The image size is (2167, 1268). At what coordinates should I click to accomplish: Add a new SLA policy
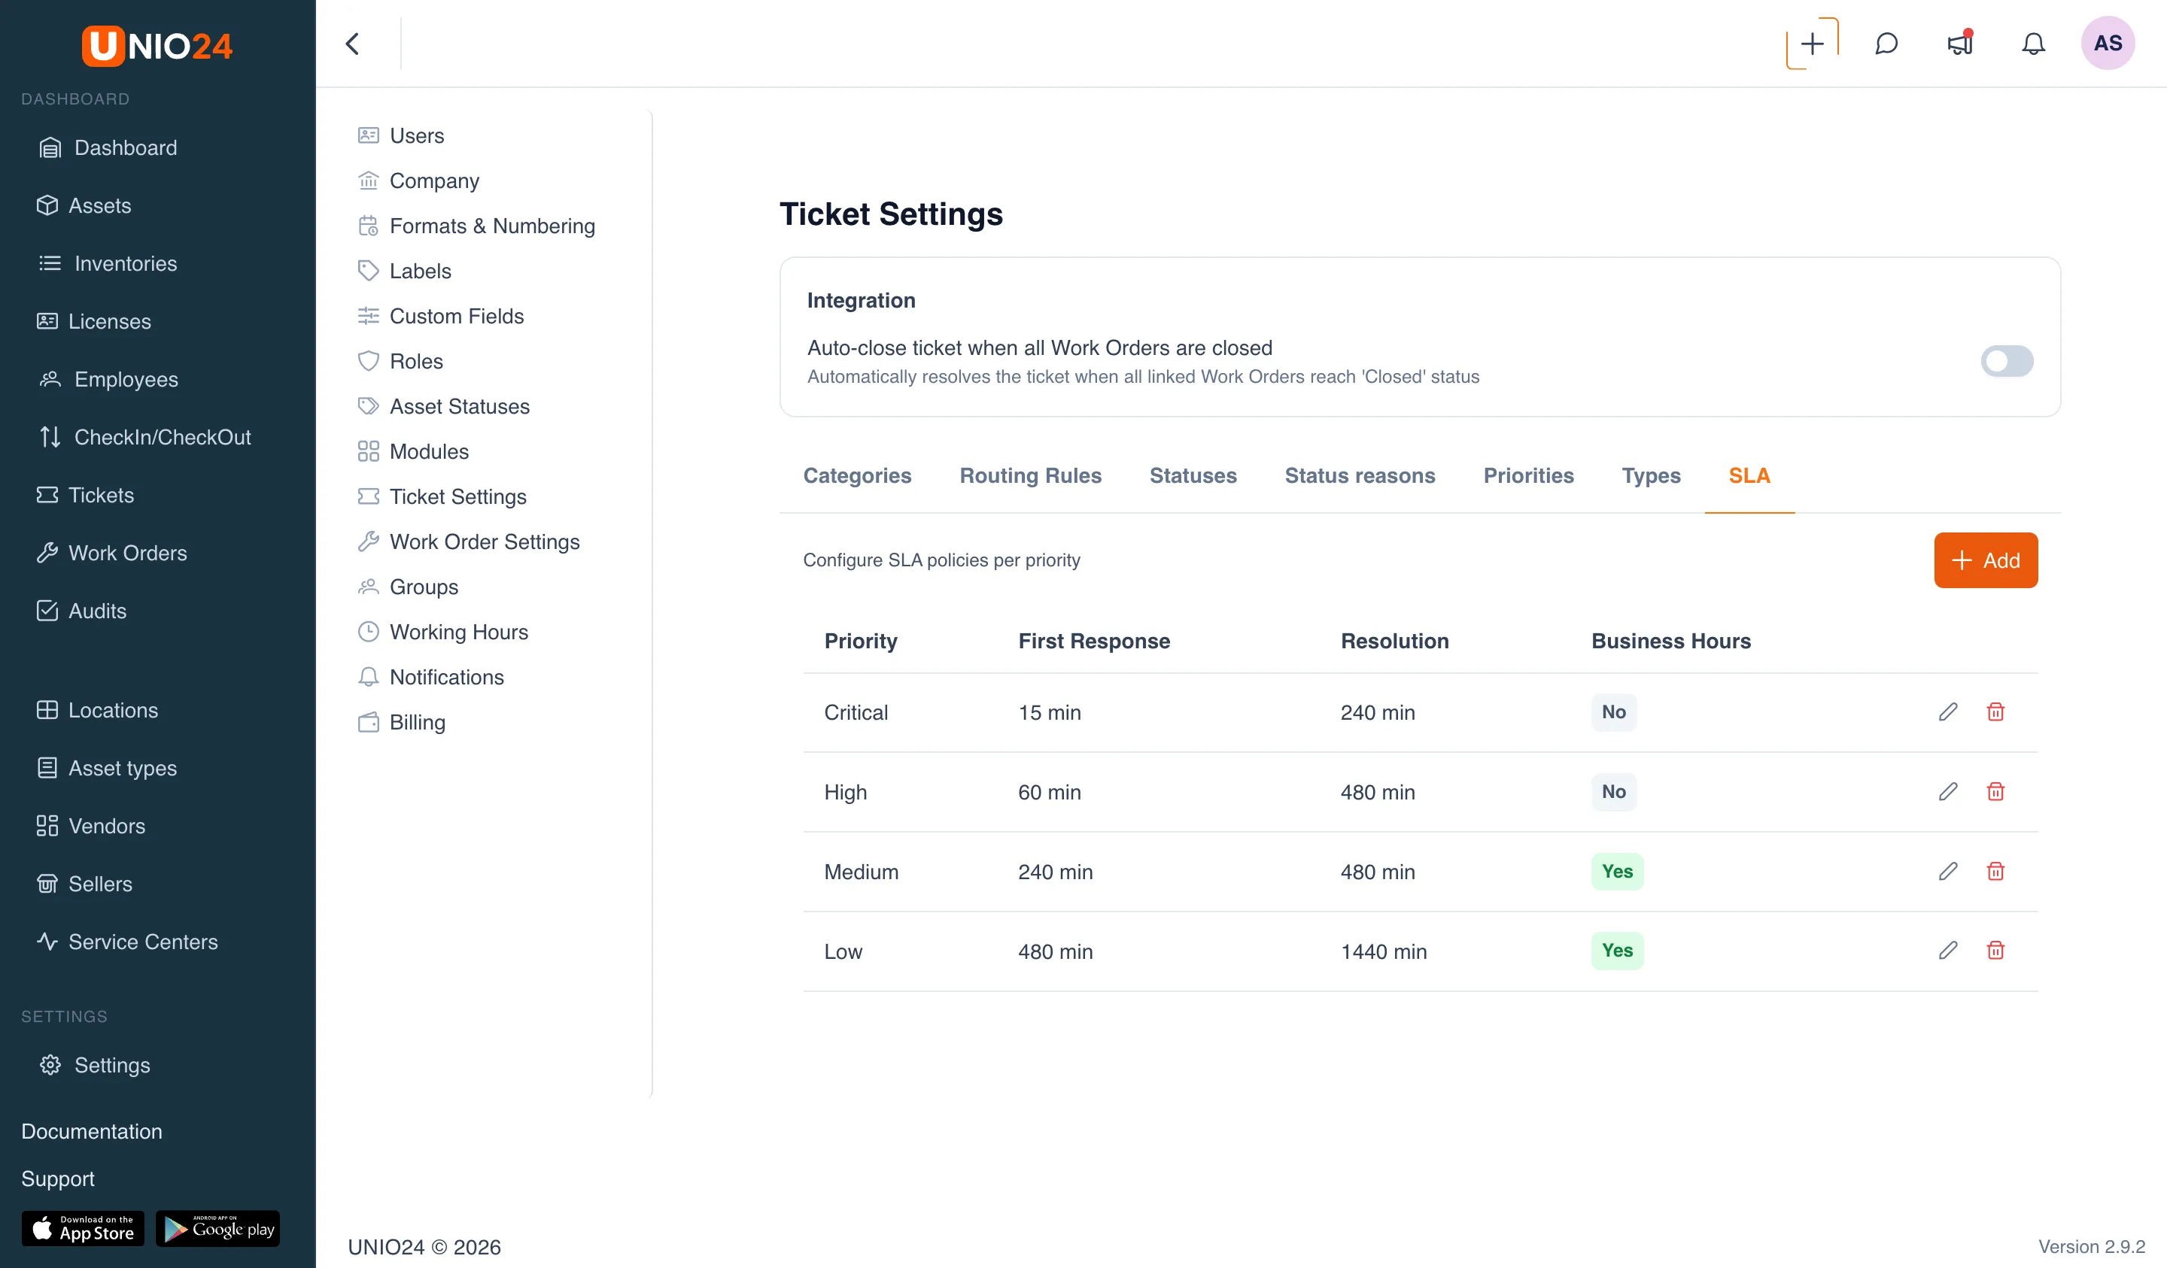click(1986, 560)
